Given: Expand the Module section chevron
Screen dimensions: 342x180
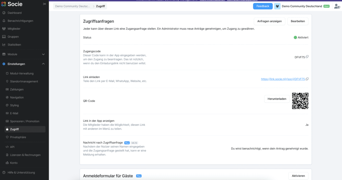Looking at the screenshot, I should click(43, 54).
